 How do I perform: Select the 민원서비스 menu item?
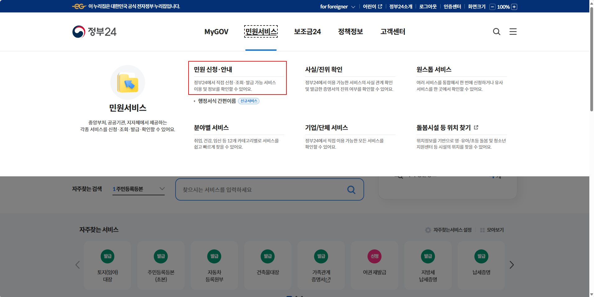pos(261,32)
